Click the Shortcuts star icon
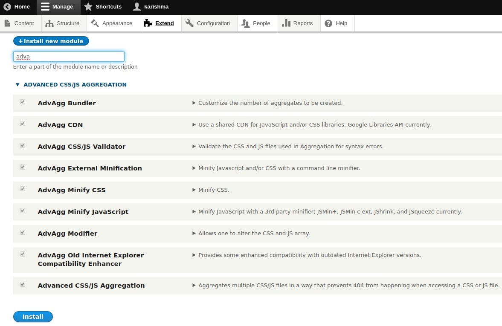Screen dimensions: 502x326 tap(88, 7)
